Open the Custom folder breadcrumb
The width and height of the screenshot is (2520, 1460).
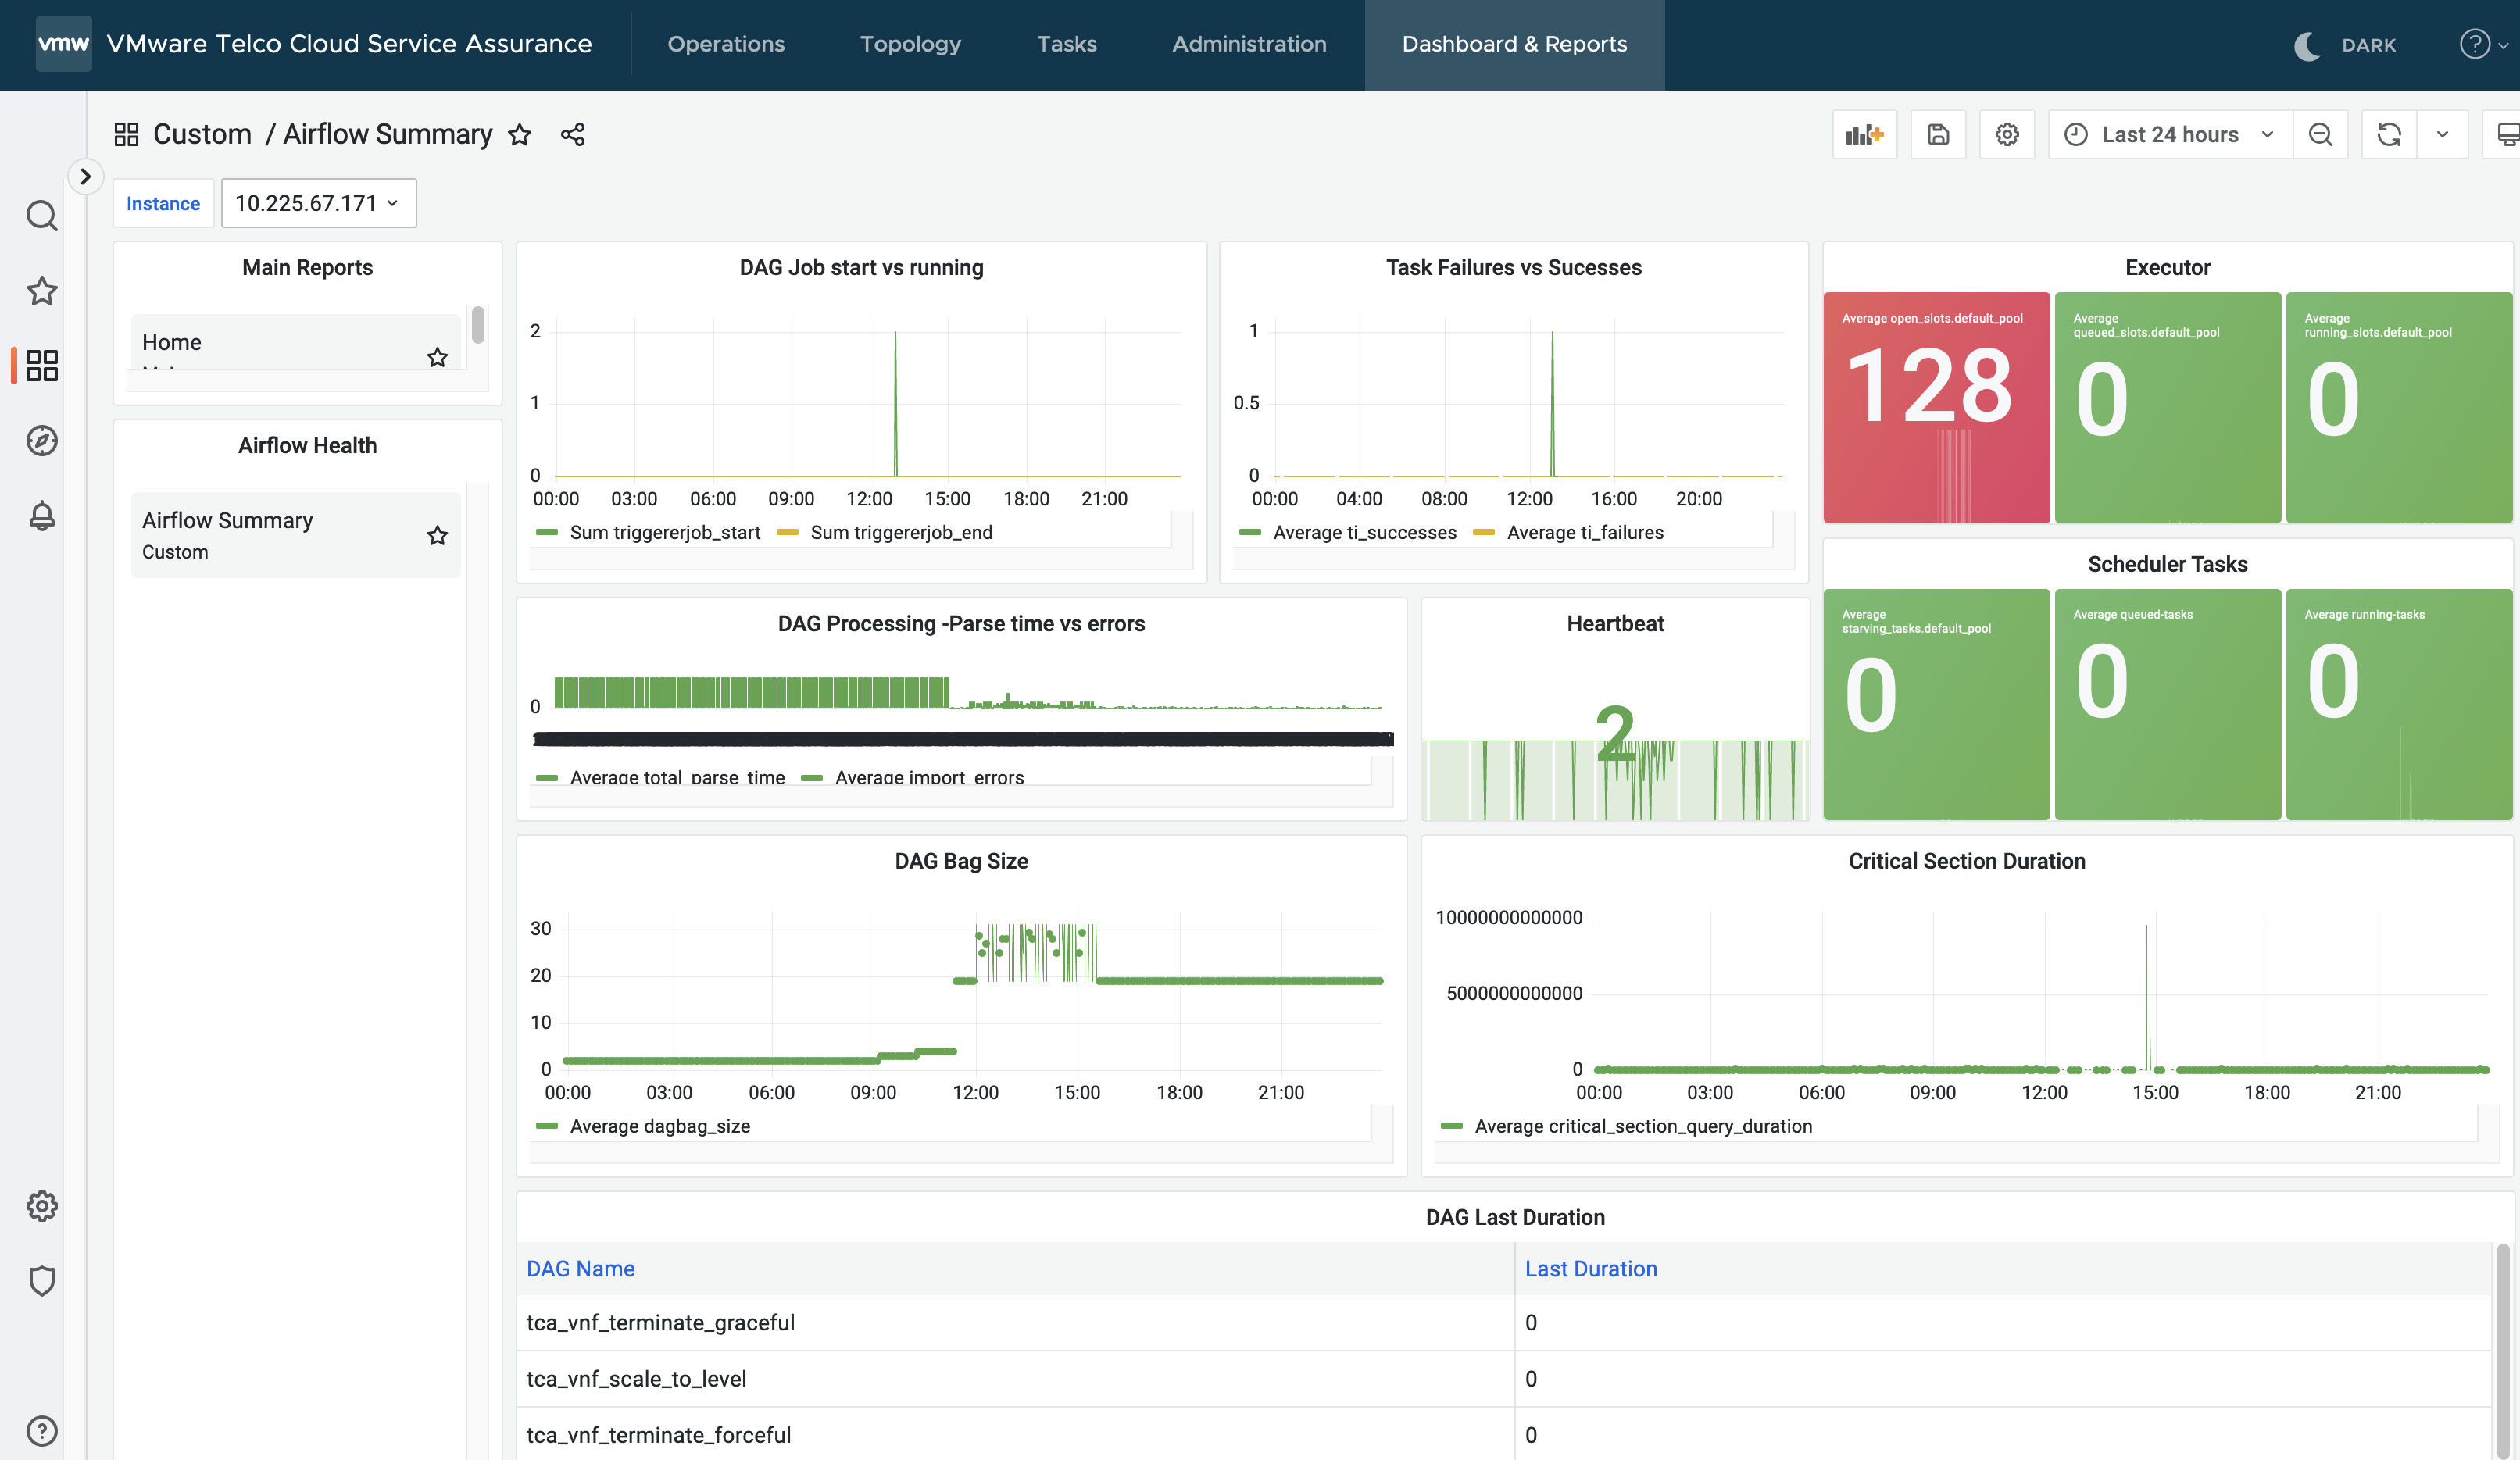[202, 134]
